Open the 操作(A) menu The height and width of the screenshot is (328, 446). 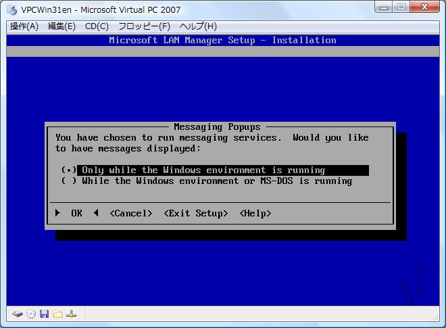tap(24, 26)
